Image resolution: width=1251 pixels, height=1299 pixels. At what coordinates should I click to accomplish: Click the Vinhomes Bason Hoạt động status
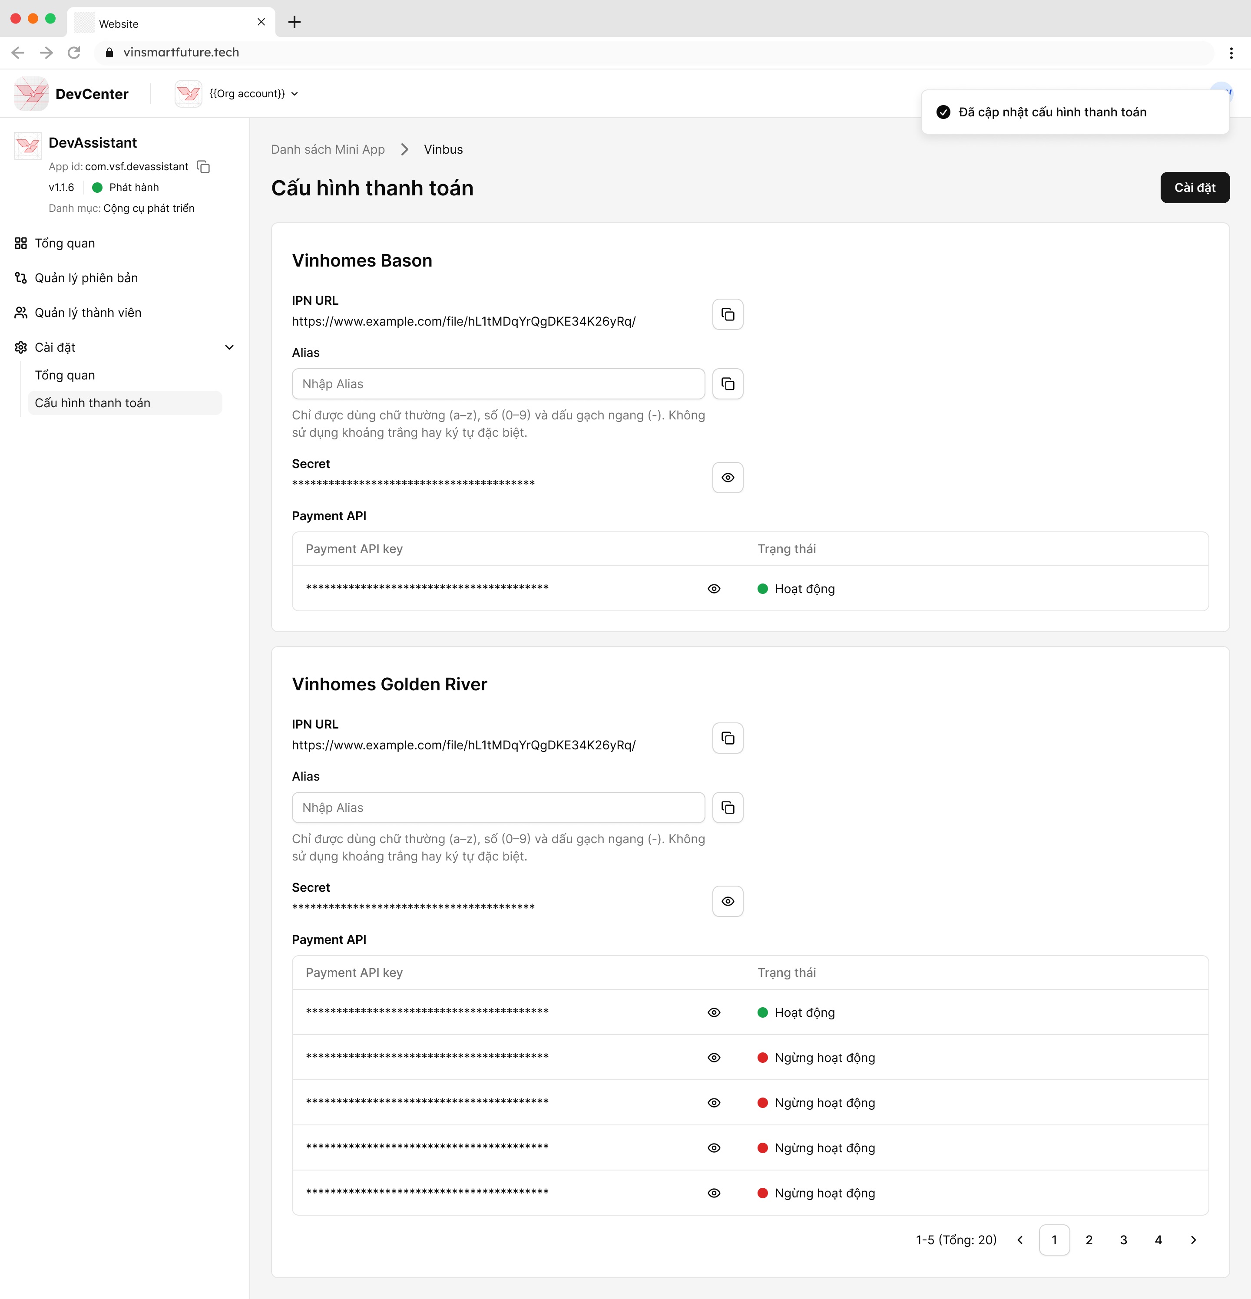pyautogui.click(x=795, y=589)
